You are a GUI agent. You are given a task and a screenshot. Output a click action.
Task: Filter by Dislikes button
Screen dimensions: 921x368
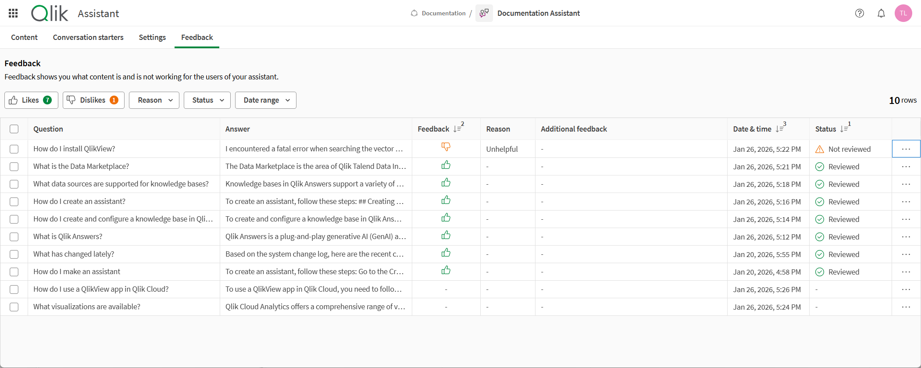click(93, 100)
